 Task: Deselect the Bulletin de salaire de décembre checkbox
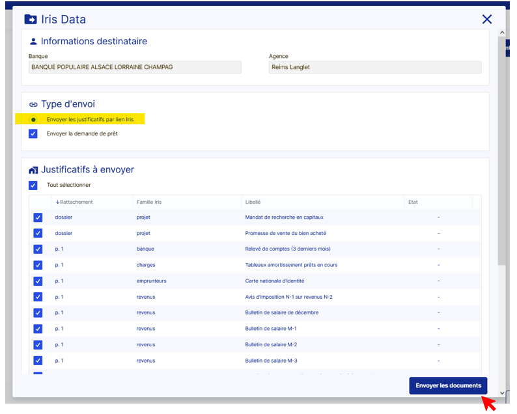point(38,313)
